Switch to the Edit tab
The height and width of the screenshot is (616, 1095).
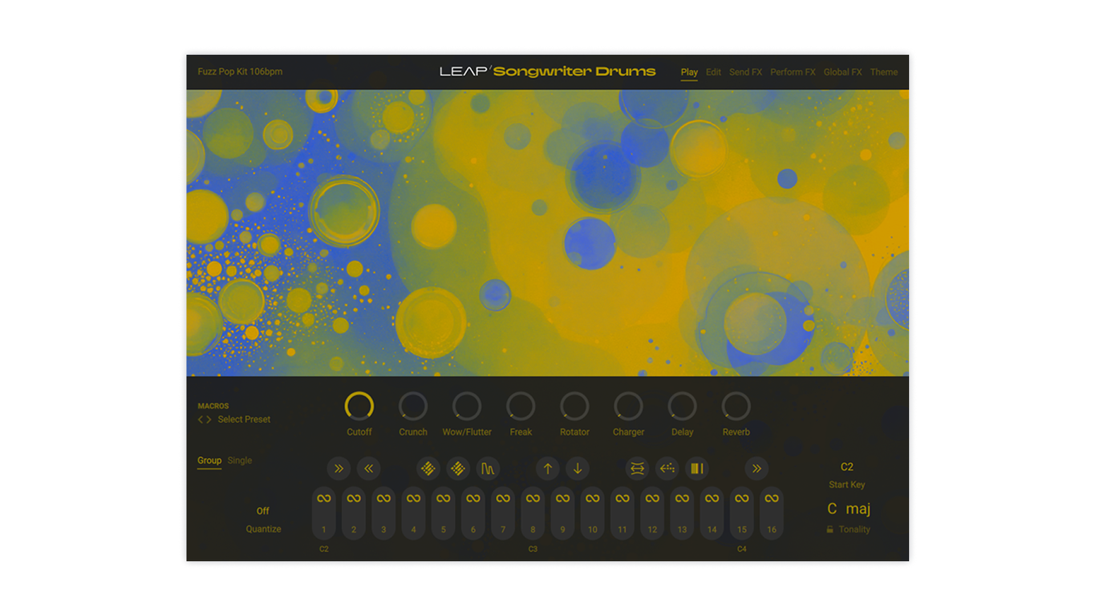pos(713,72)
